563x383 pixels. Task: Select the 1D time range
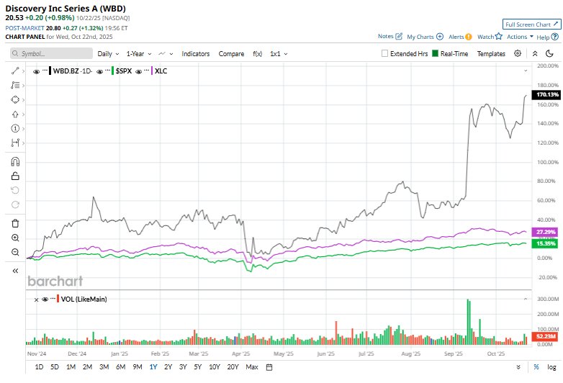coord(39,367)
